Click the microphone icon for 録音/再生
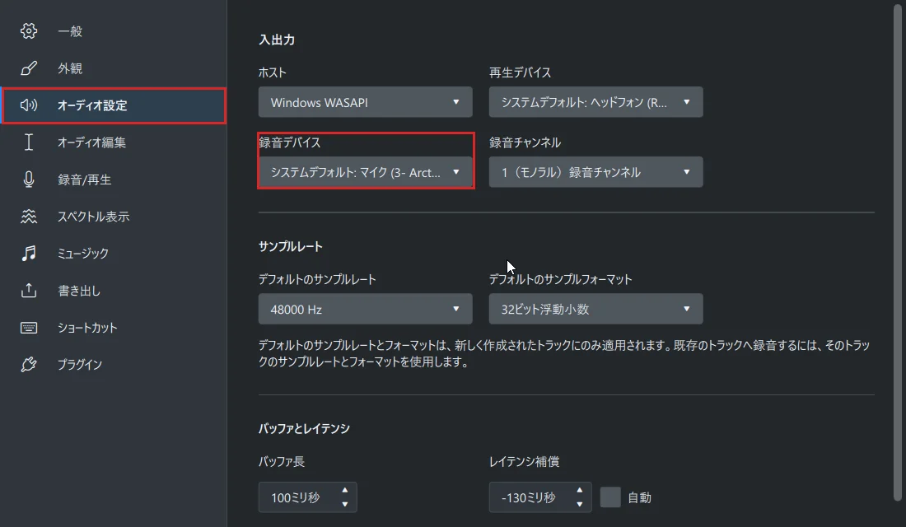 [28, 180]
